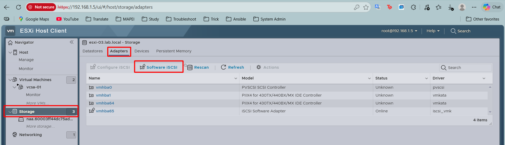Click the Refresh circular arrow icon

coord(223,67)
